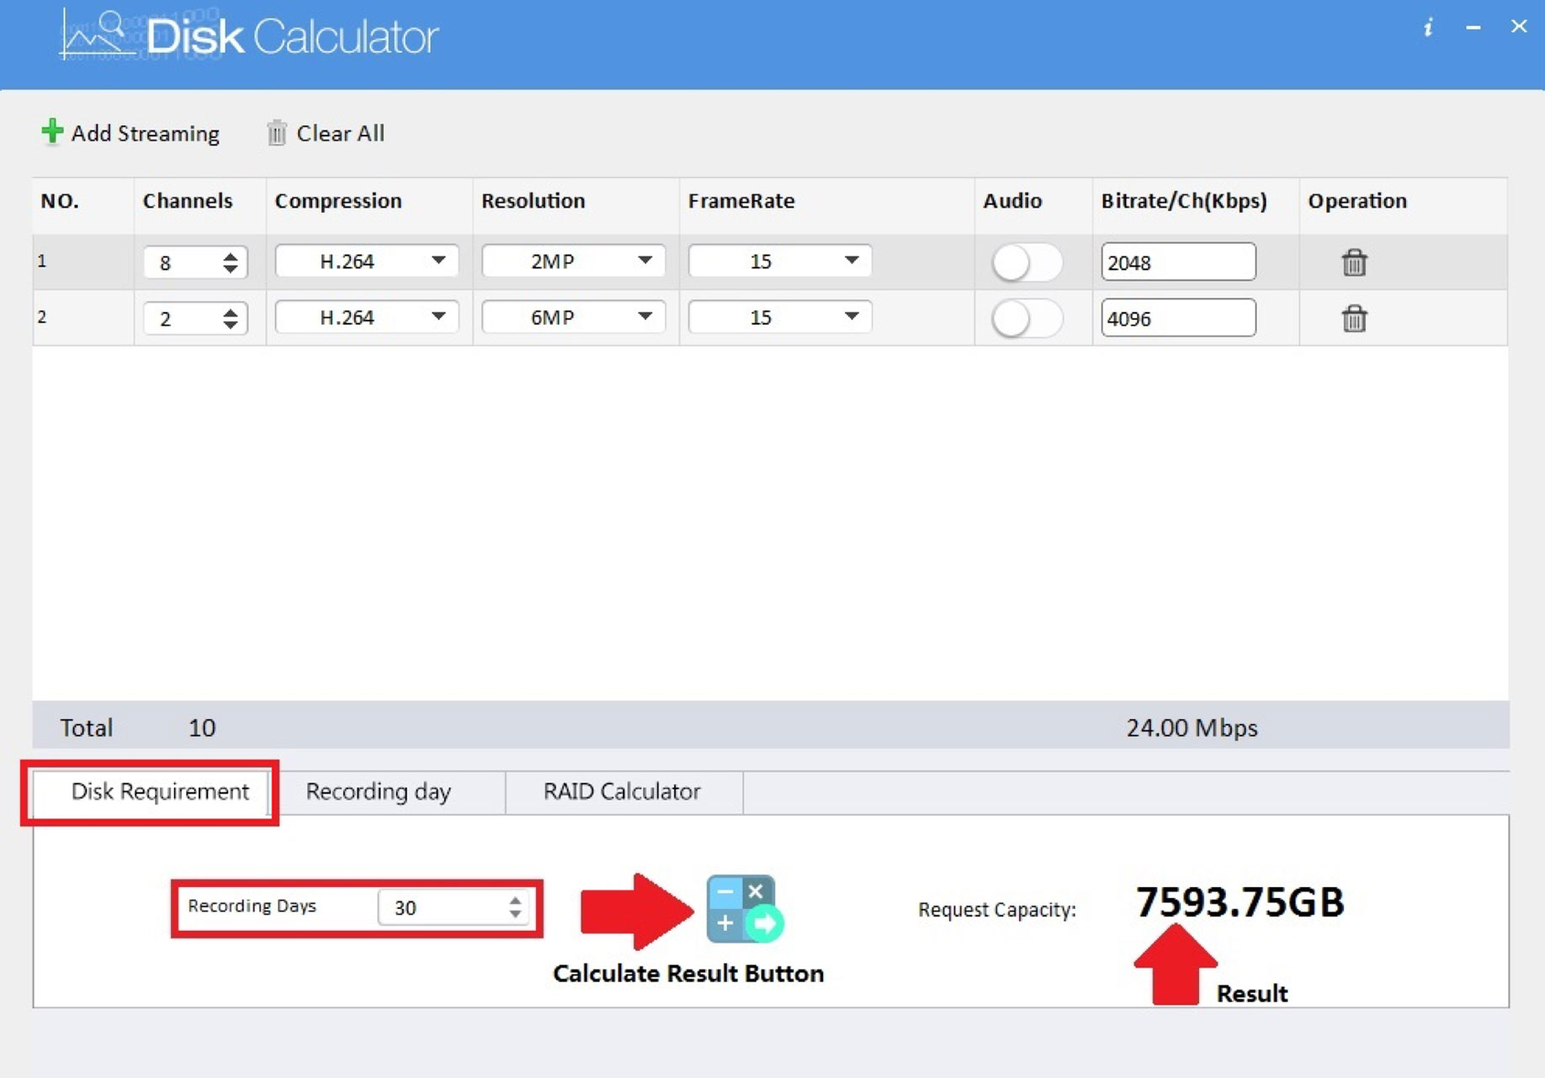
Task: Delete stream row 1 with trash icon
Action: tap(1353, 262)
